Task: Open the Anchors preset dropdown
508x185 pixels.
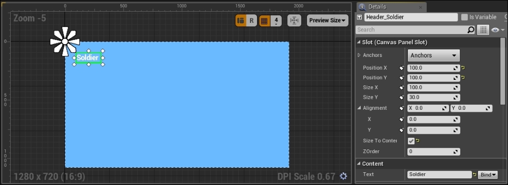Action: click(433, 55)
